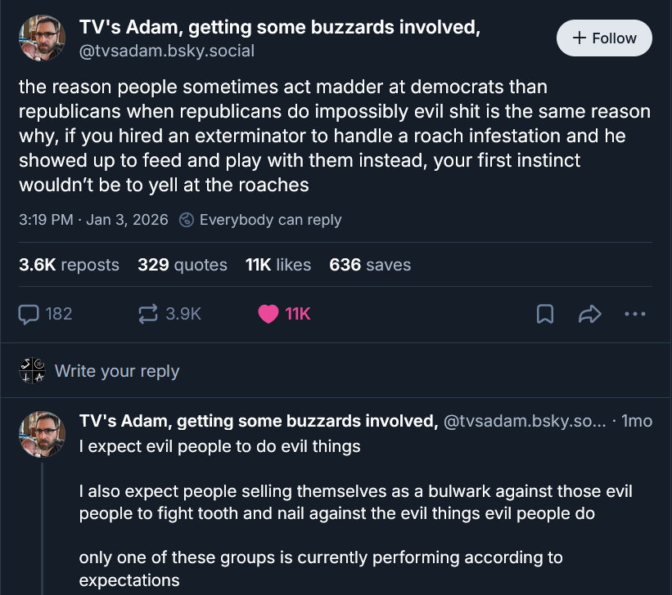This screenshot has height=595, width=672.
Task: Open the 11K likes list
Action: tap(278, 265)
